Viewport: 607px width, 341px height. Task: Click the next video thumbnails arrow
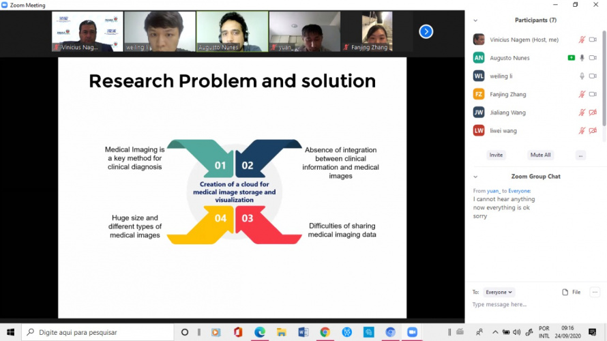point(426,31)
